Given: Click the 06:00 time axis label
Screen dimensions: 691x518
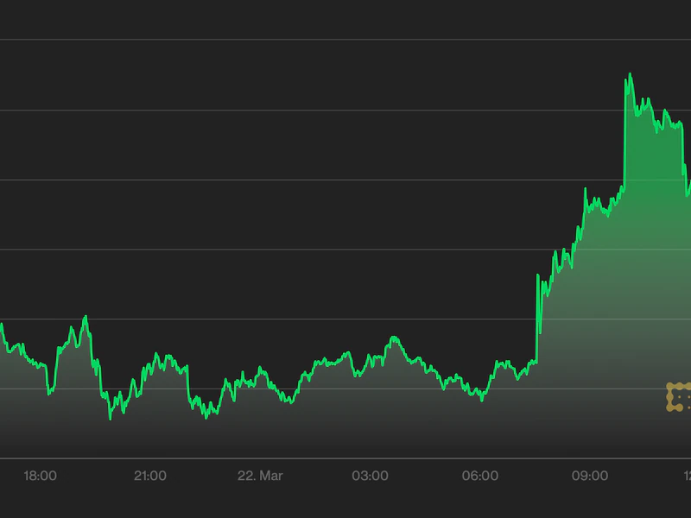Looking at the screenshot, I should pyautogui.click(x=480, y=476).
